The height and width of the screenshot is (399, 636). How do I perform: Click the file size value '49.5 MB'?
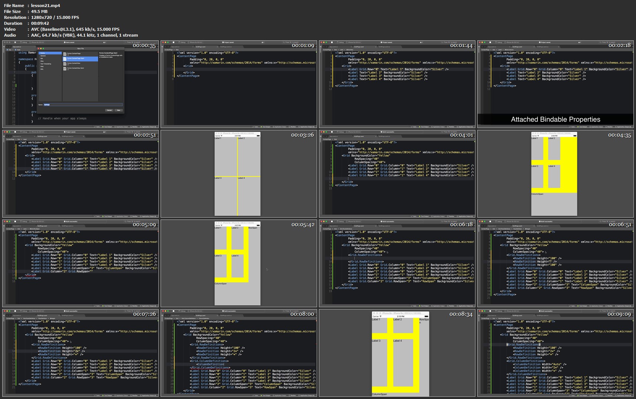pyautogui.click(x=39, y=11)
